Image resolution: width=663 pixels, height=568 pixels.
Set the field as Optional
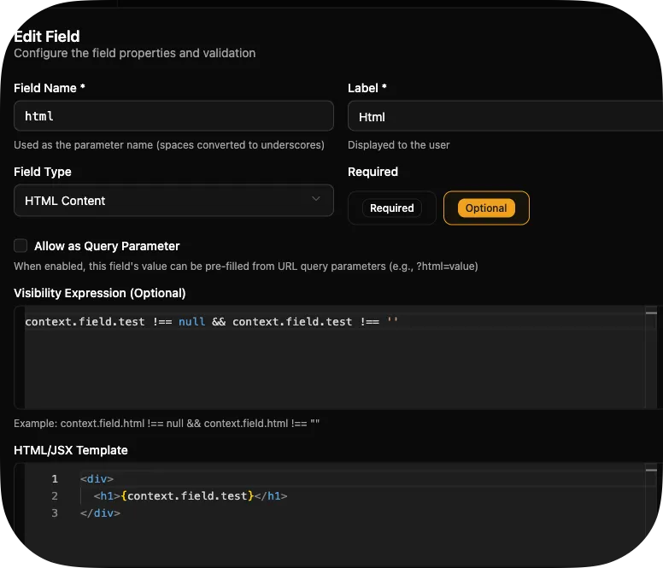tap(486, 208)
